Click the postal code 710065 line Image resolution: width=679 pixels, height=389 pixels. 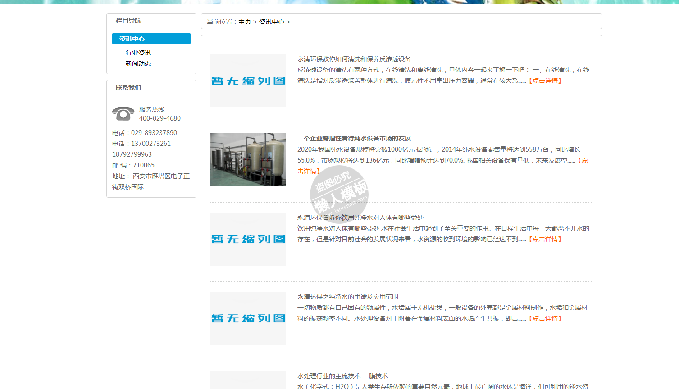(x=133, y=165)
